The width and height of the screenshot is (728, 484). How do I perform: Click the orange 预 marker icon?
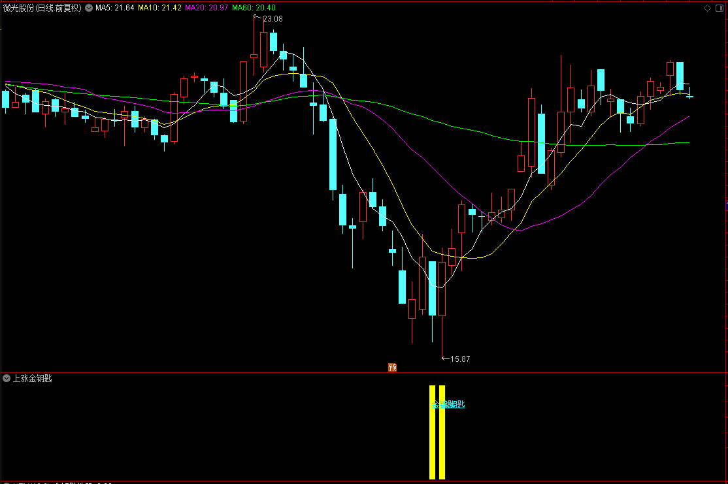(392, 368)
